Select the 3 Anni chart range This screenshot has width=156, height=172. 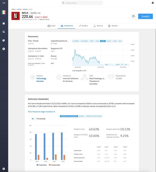(x=115, y=41)
